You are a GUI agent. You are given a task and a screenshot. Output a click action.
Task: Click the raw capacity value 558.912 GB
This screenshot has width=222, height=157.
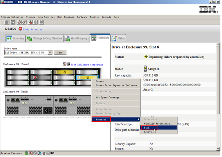pyautogui.click(x=150, y=75)
